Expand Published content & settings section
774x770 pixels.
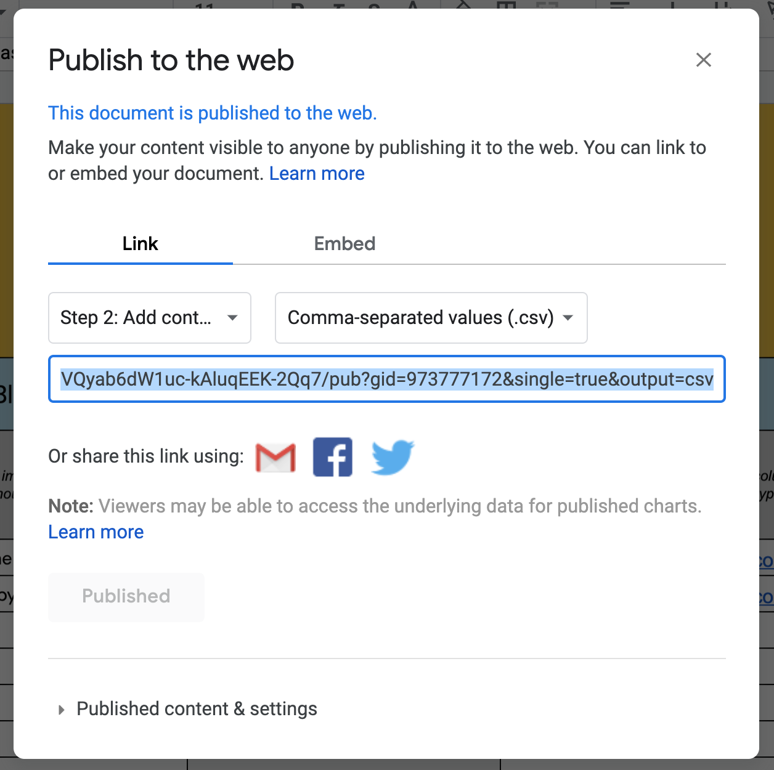point(197,709)
